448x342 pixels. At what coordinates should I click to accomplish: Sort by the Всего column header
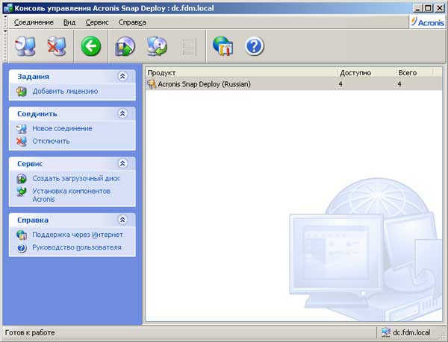[415, 73]
